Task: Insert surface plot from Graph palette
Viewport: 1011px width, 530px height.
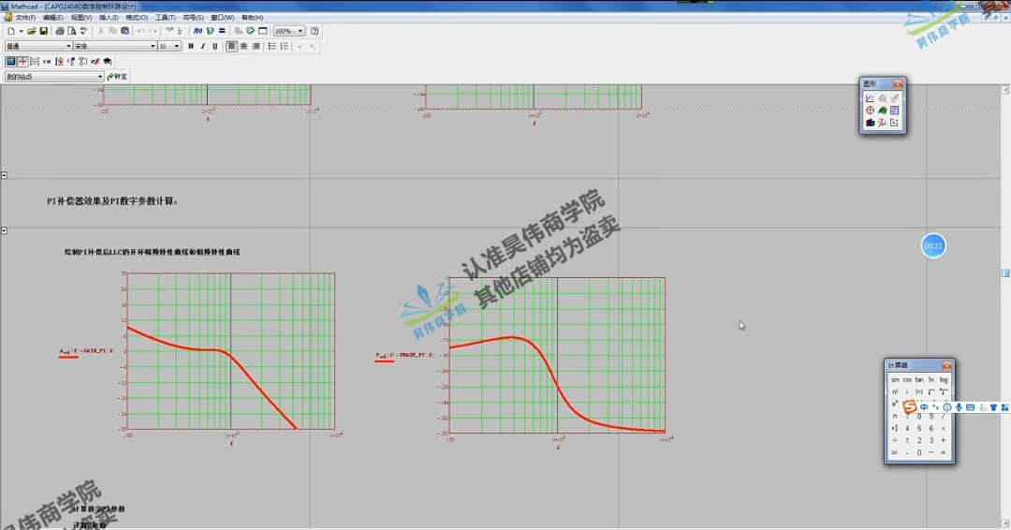Action: click(x=882, y=110)
